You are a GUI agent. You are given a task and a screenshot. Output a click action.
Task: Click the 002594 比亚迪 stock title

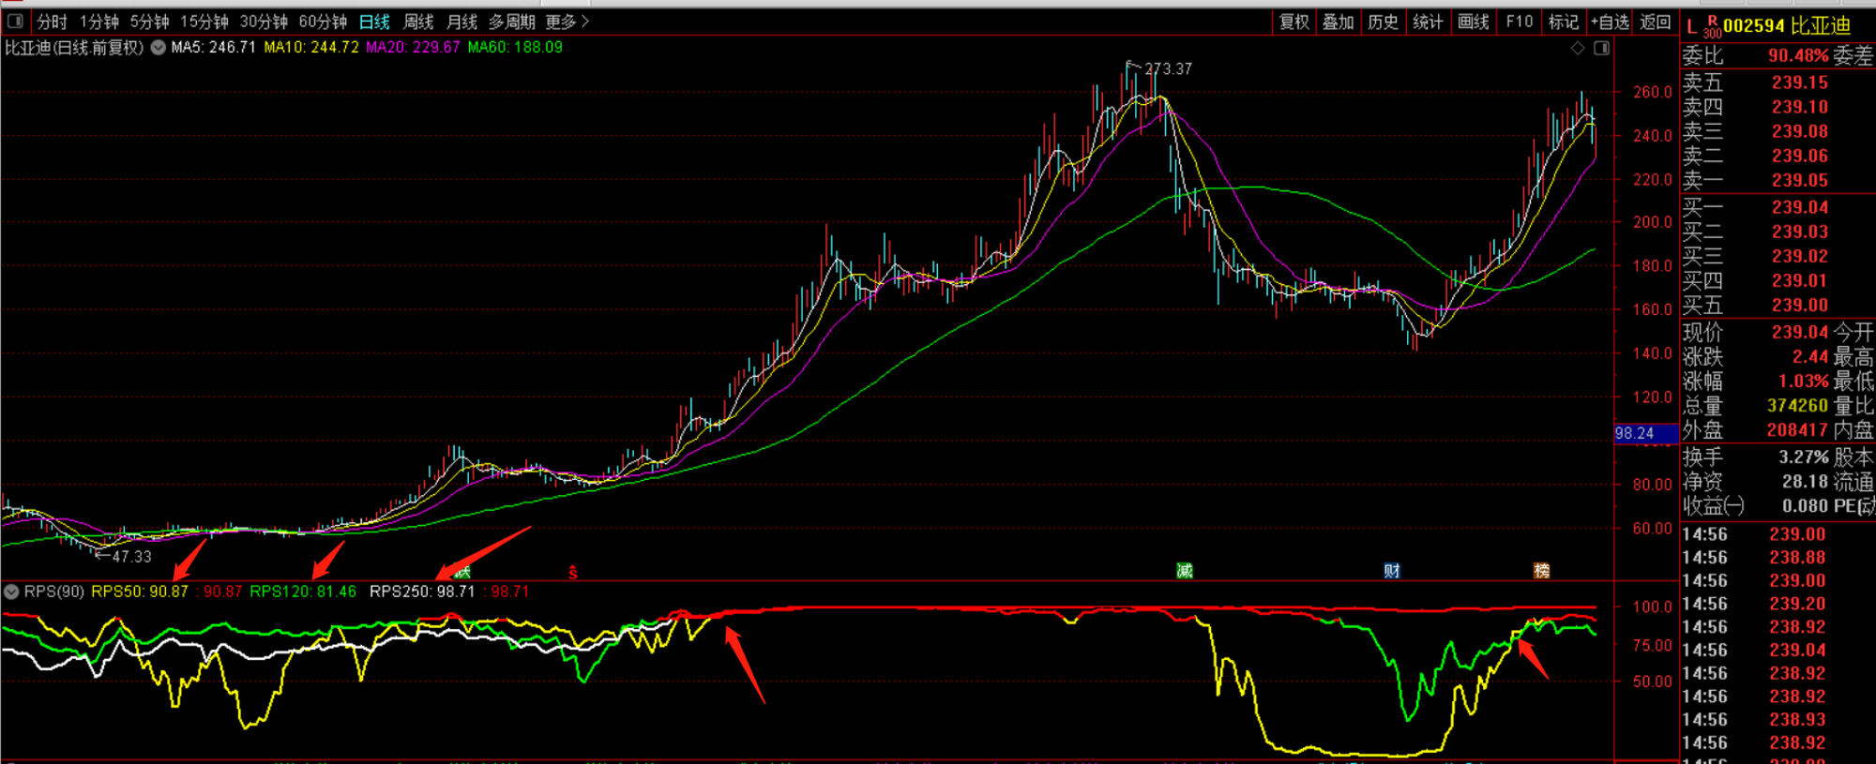click(x=1787, y=26)
